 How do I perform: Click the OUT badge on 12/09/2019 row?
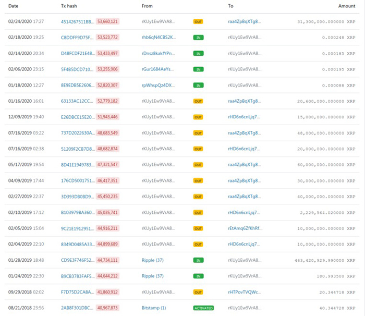click(198, 117)
